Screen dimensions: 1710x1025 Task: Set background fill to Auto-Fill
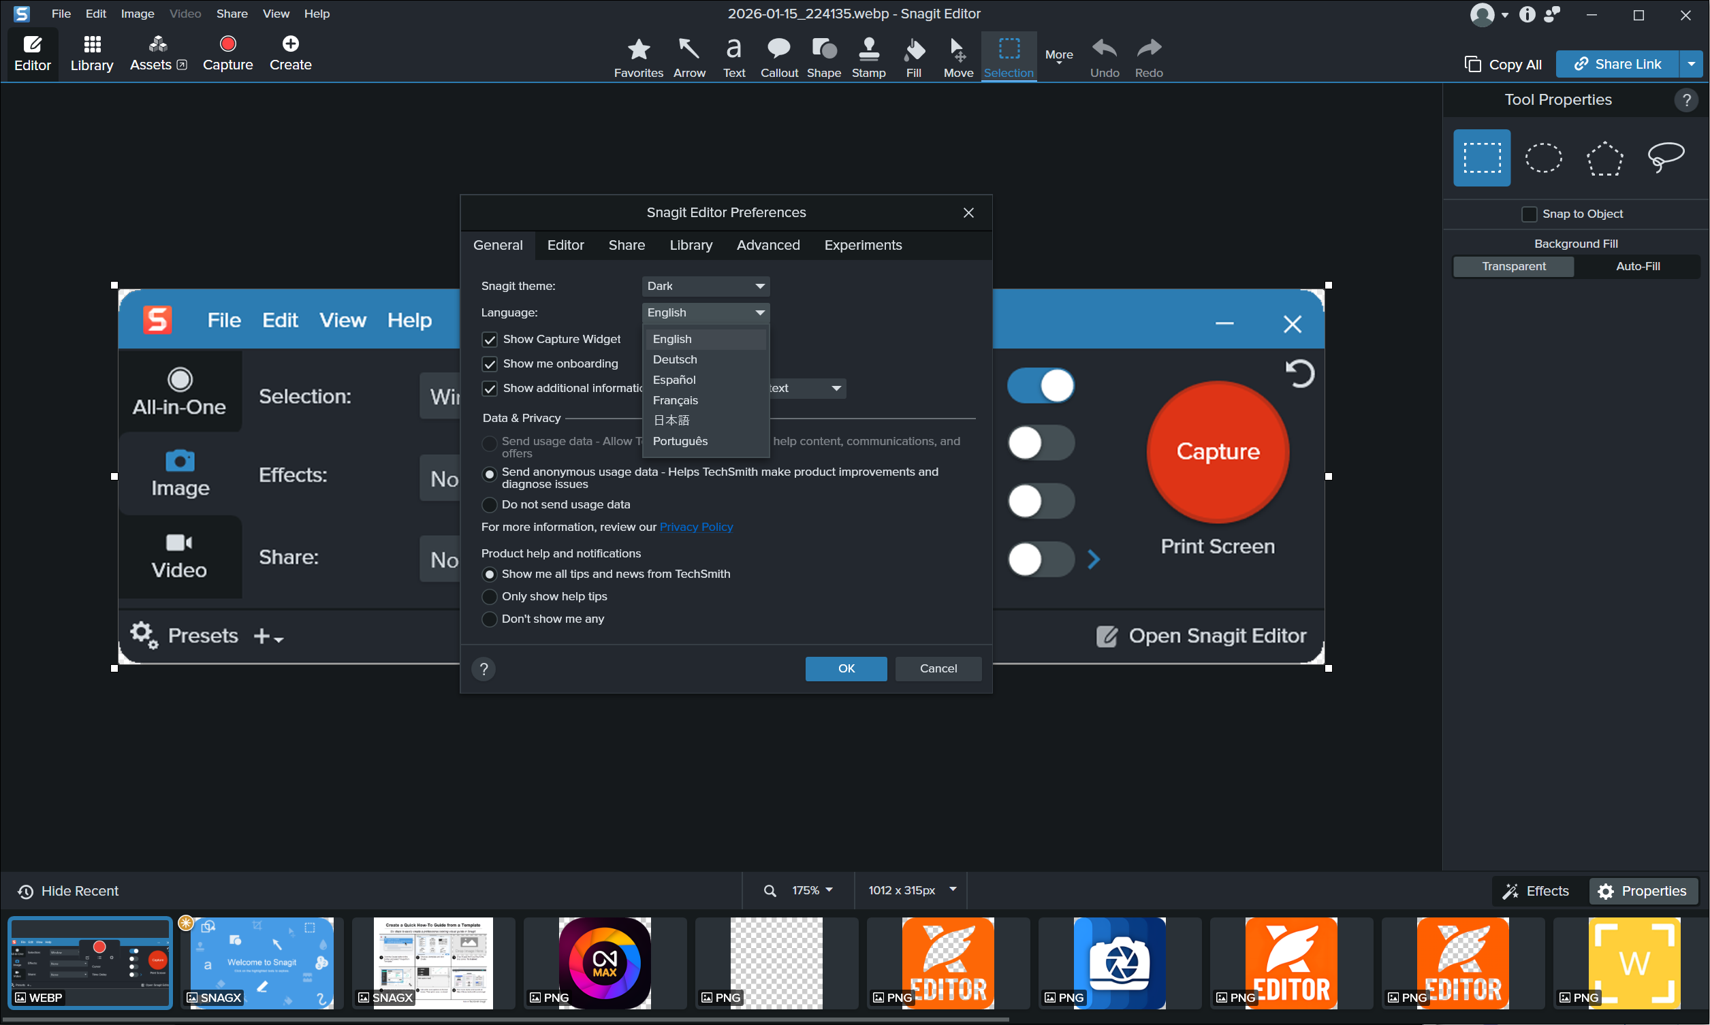click(x=1636, y=267)
